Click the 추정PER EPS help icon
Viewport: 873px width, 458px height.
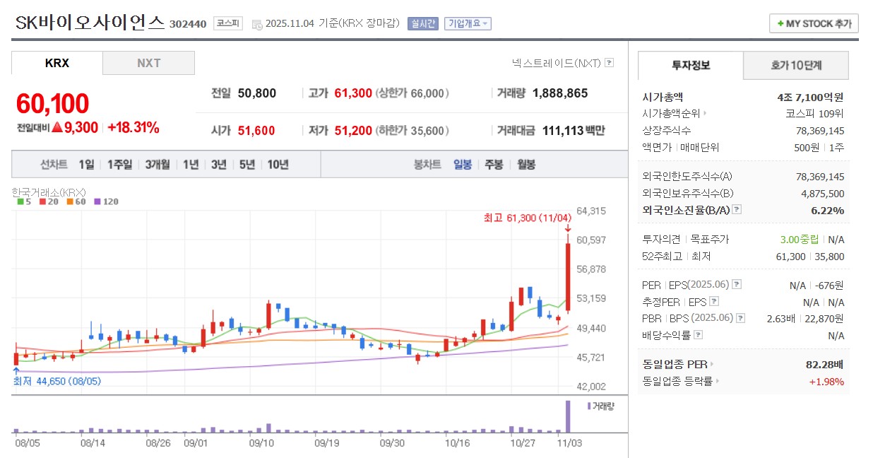713,302
